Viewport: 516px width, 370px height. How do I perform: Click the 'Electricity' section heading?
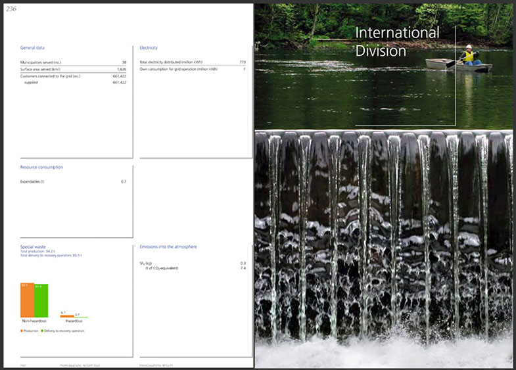pos(149,48)
